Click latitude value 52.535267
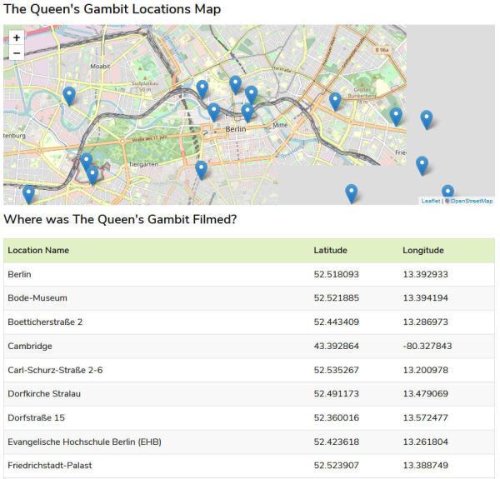 coord(337,370)
